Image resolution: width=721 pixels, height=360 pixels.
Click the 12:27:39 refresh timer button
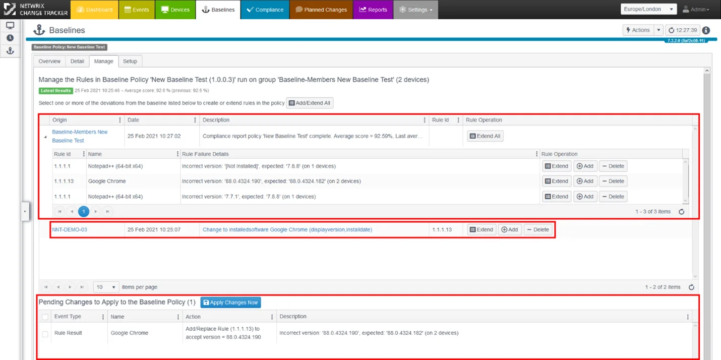[683, 30]
